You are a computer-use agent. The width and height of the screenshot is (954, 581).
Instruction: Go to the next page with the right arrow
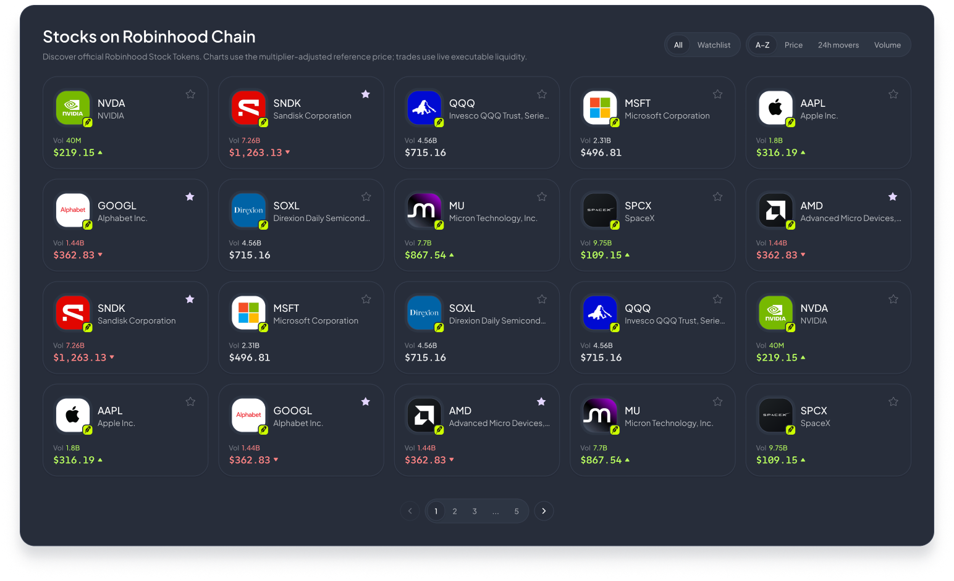tap(544, 511)
